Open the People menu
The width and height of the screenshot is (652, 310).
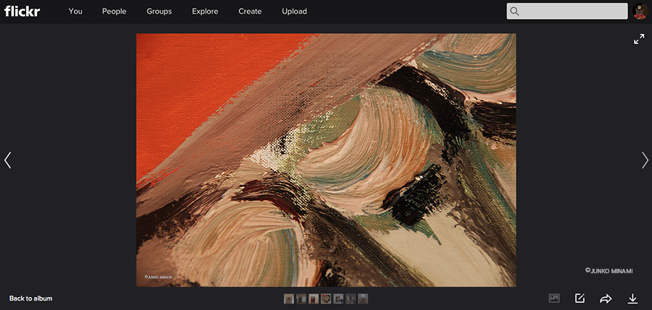(114, 12)
